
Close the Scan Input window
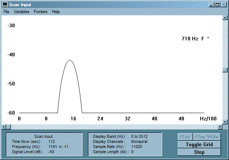[x=224, y=5]
